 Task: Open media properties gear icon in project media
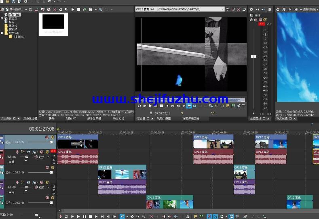click(61, 9)
